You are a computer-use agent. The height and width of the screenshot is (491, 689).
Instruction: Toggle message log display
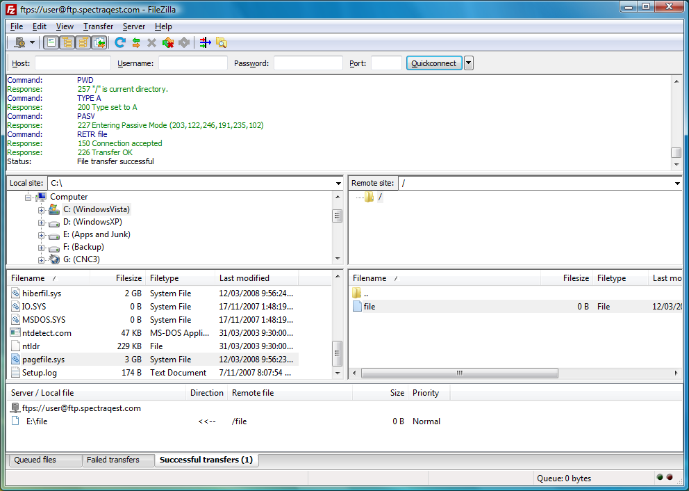(51, 43)
